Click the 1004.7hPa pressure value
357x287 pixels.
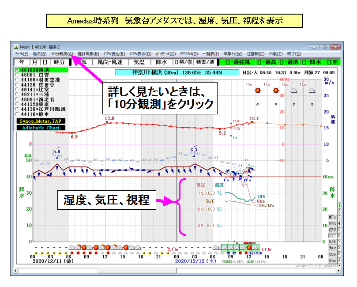[x=266, y=206]
